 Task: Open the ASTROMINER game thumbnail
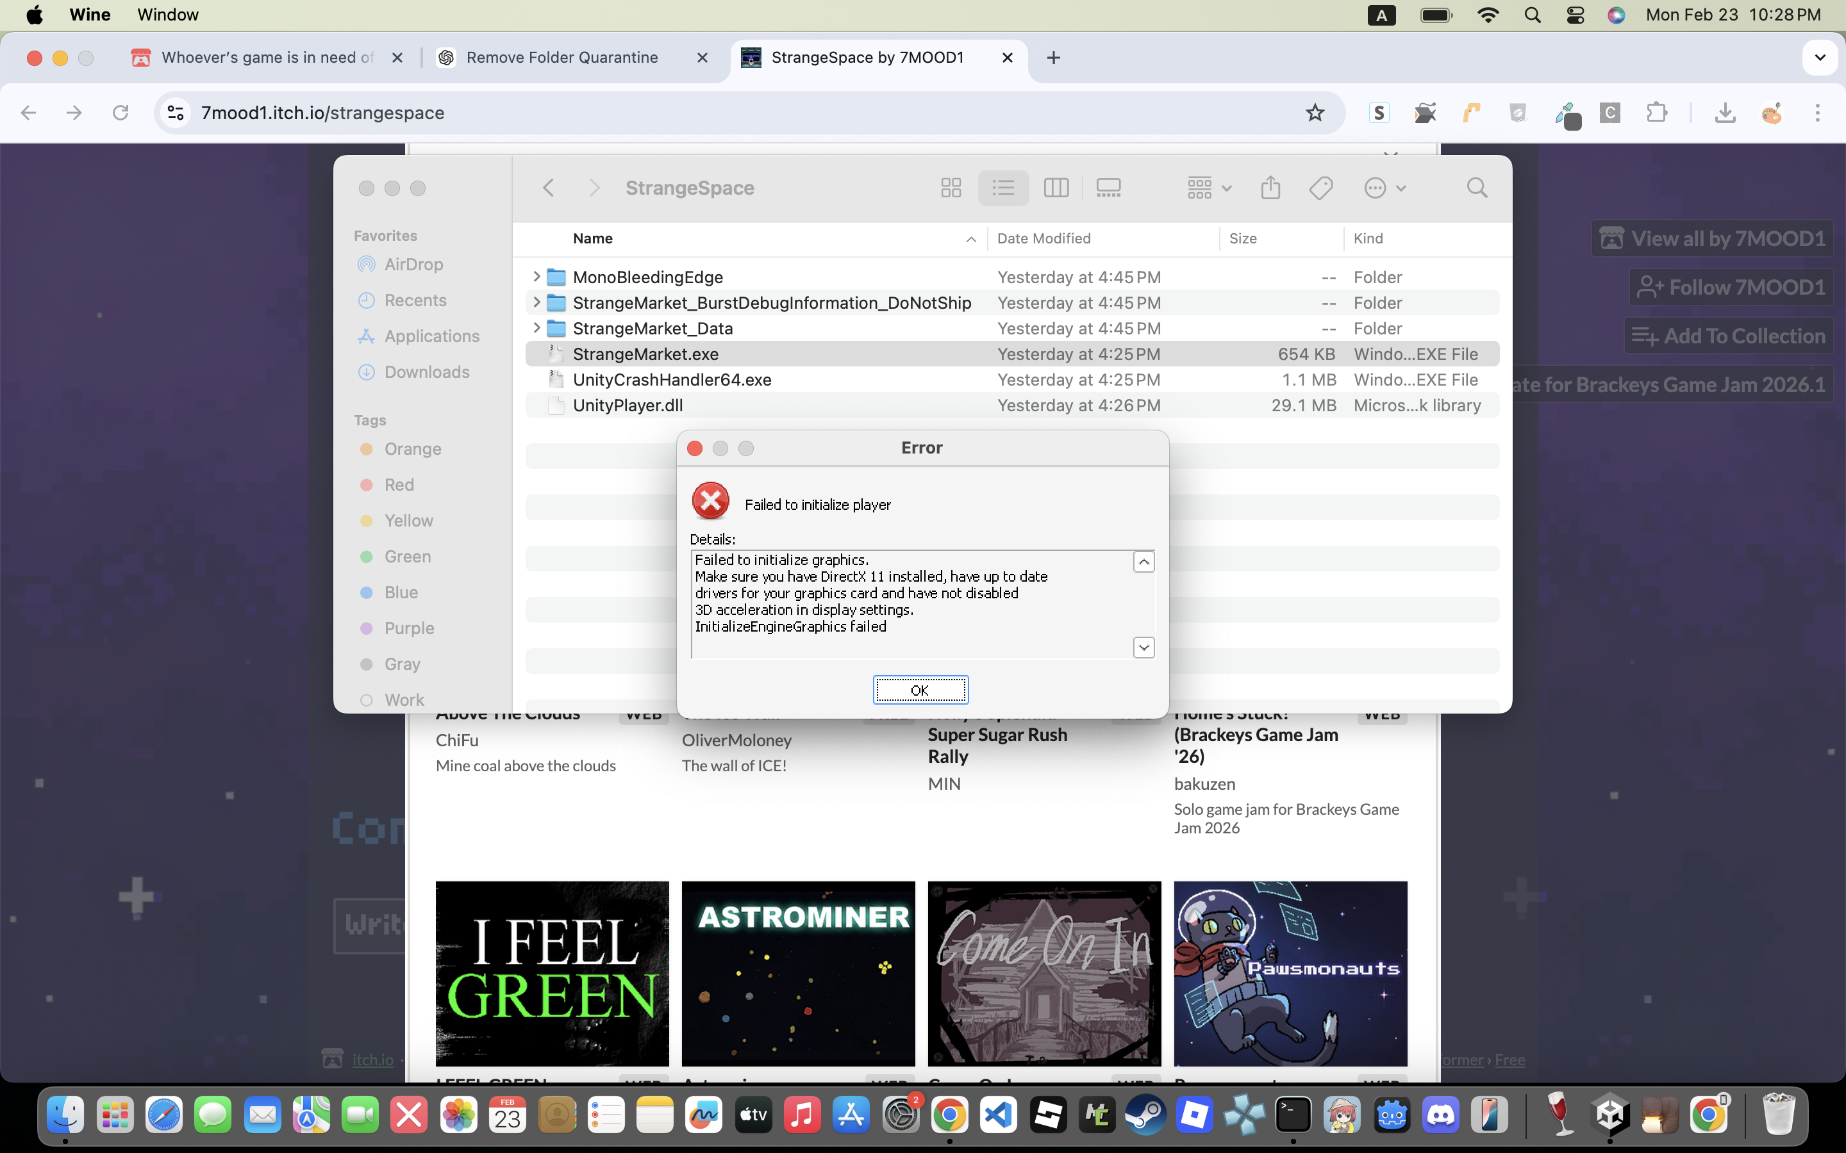point(798,973)
